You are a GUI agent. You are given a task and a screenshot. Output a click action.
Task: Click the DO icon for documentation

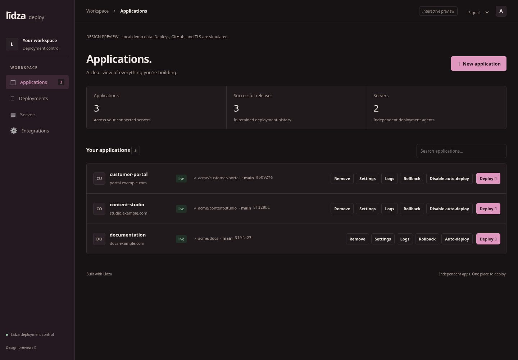point(99,239)
